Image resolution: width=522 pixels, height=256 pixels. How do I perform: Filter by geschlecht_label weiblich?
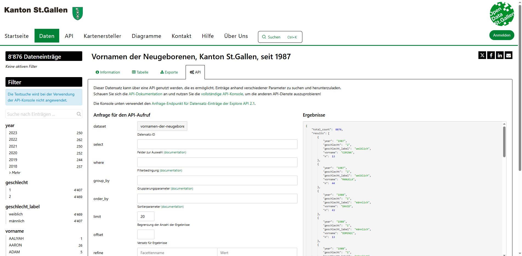16,214
